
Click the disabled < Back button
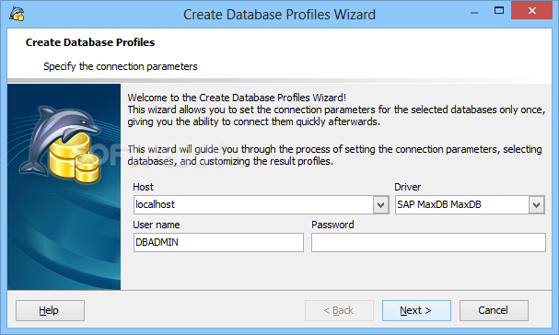(339, 310)
